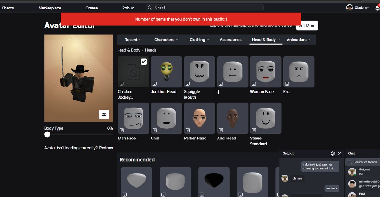Click the emote icon on Andi Head

[221, 130]
